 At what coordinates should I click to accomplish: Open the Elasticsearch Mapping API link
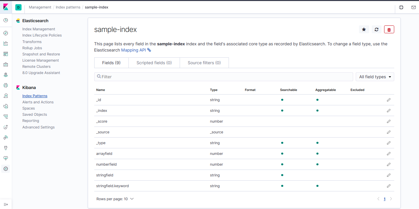(x=134, y=50)
